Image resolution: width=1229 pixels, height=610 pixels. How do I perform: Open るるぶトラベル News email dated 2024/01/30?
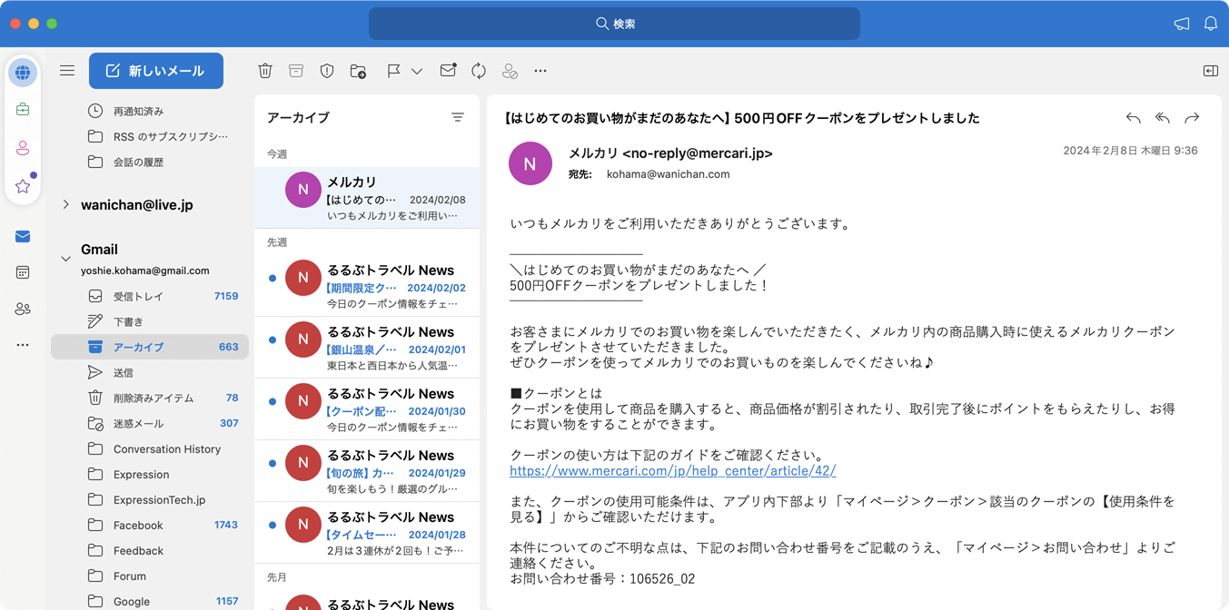[367, 409]
